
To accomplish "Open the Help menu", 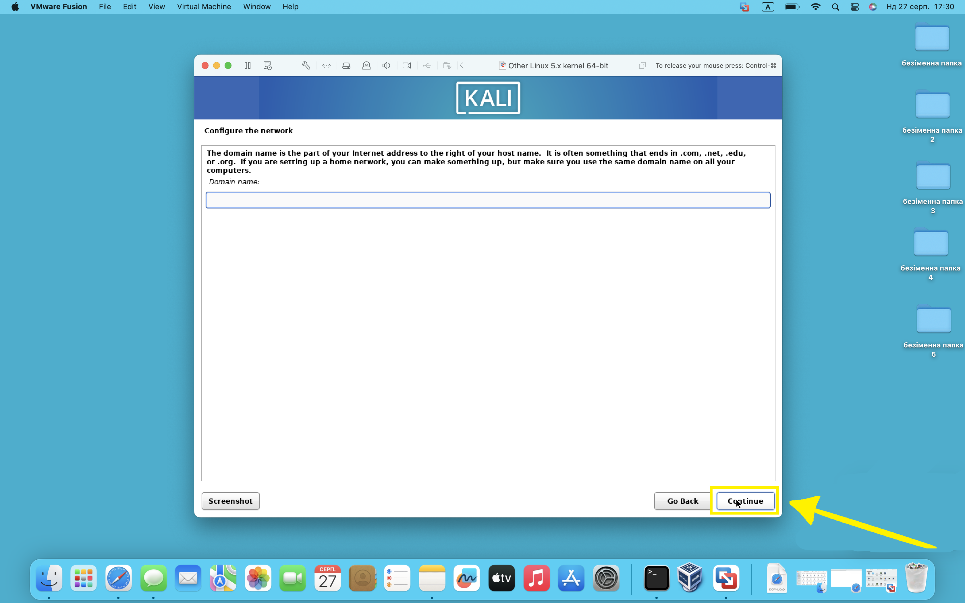I will click(290, 7).
